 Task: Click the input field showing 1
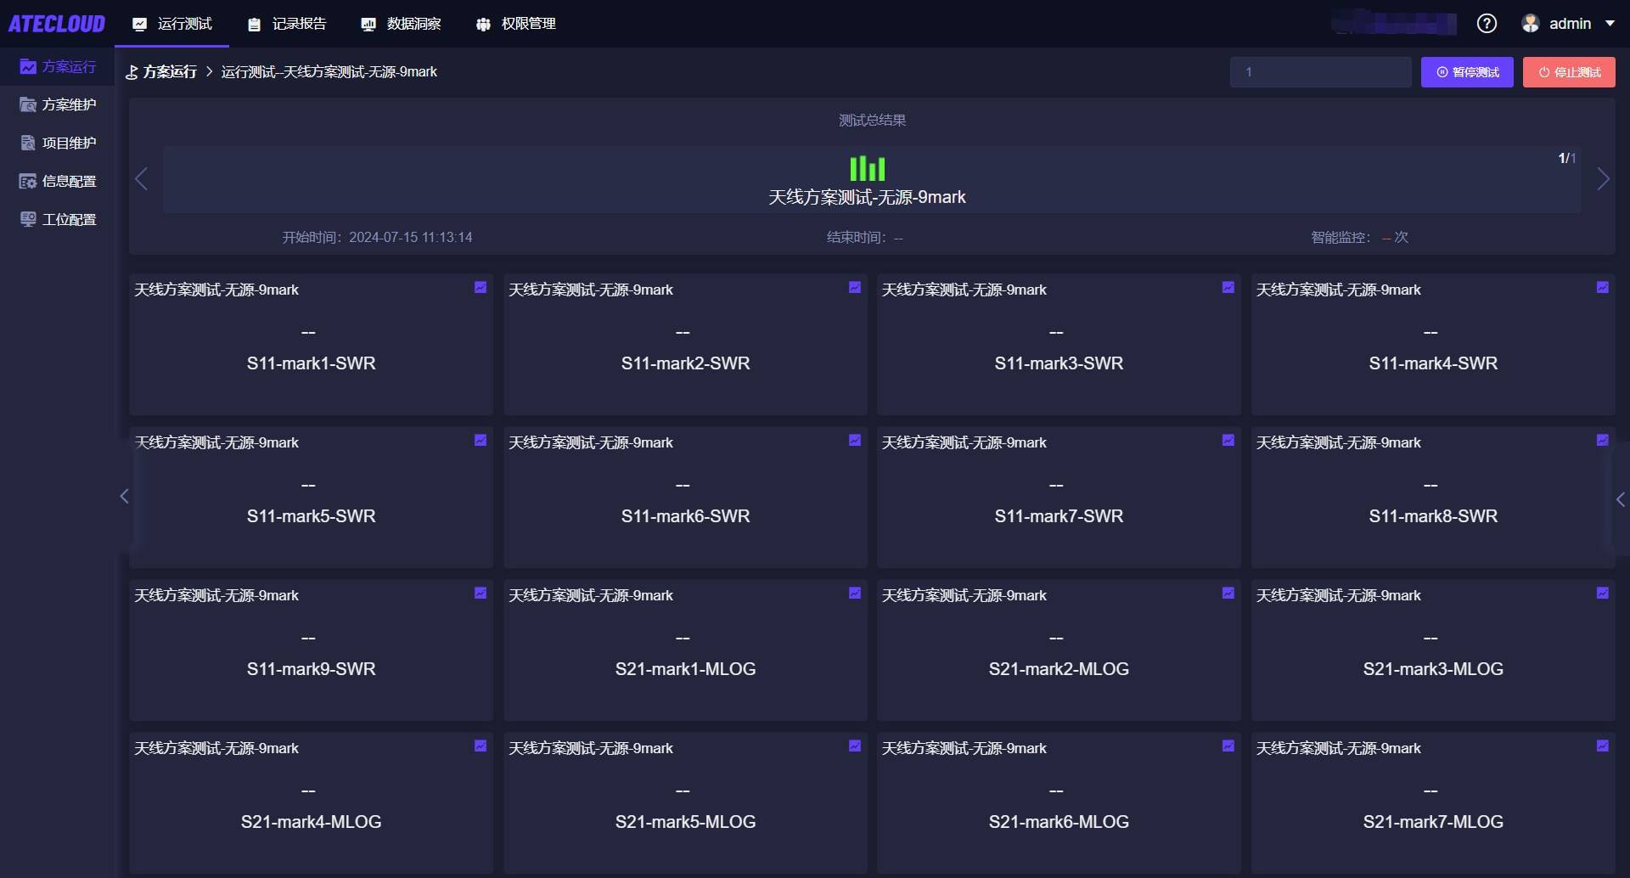1320,72
